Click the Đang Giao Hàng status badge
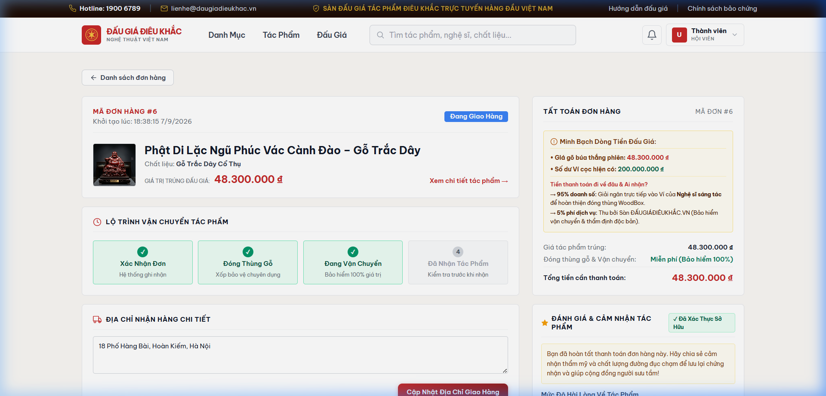 click(476, 116)
